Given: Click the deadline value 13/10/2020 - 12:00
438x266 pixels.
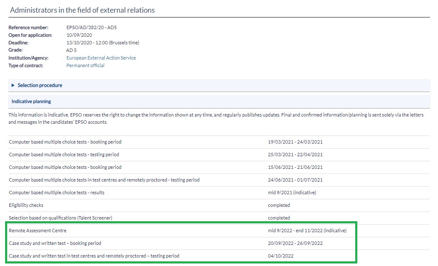Looking at the screenshot, I should (x=103, y=43).
